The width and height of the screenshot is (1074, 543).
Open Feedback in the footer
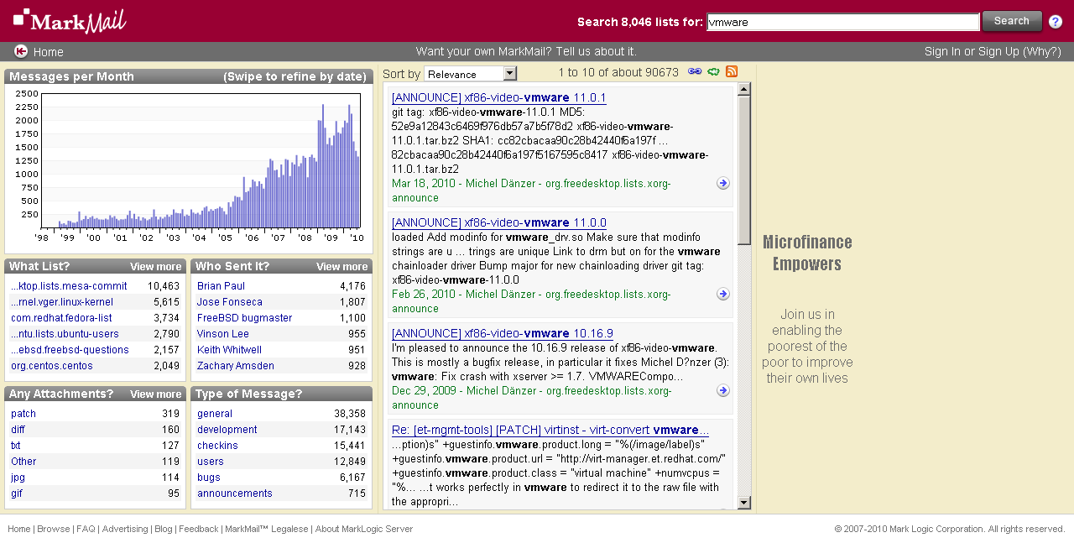click(x=199, y=530)
